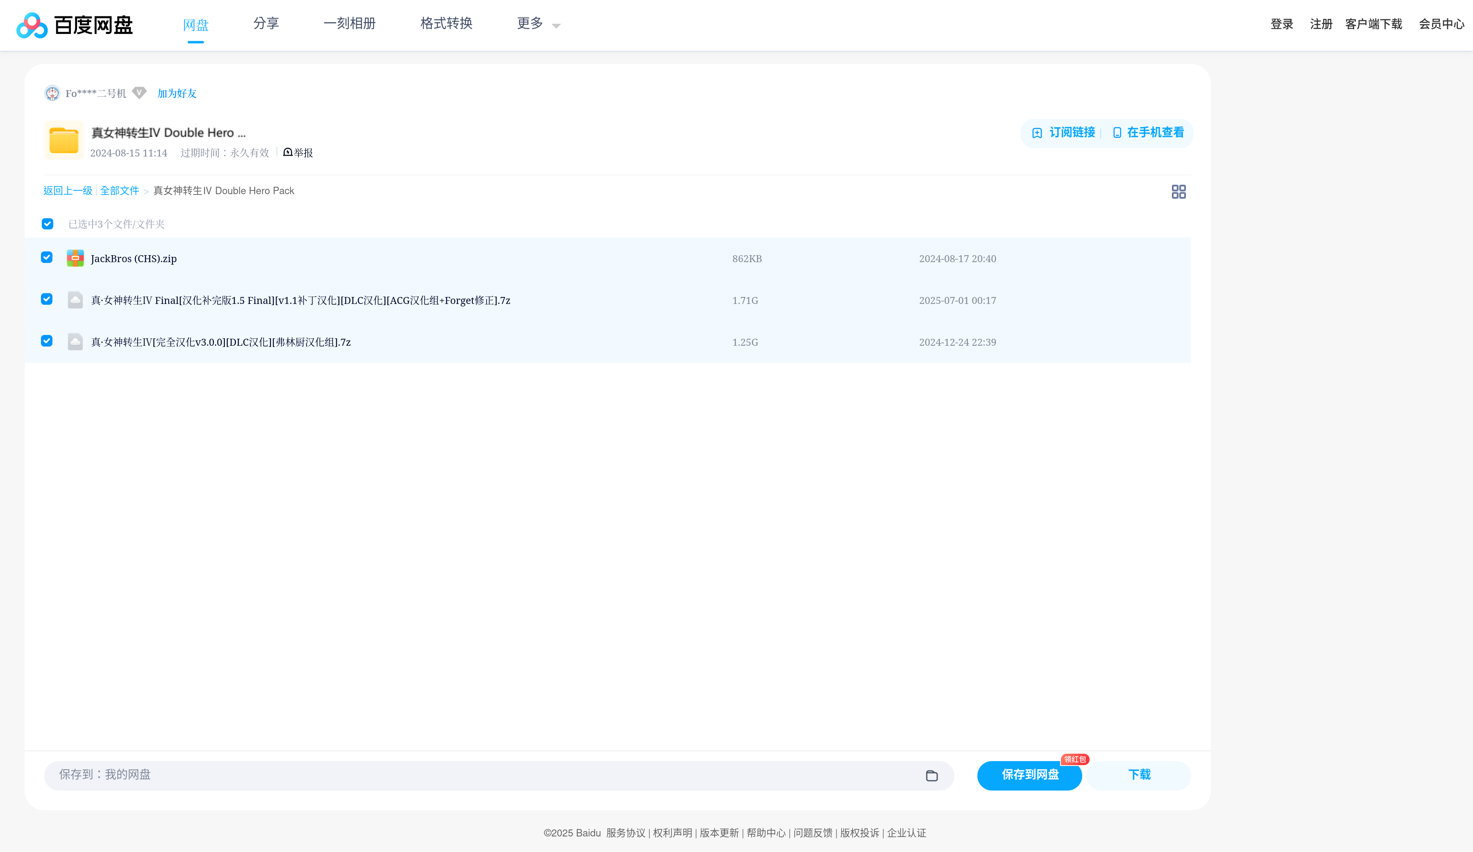The height and width of the screenshot is (852, 1473).
Task: Click the Baidu Netdisk logo
Action: point(75,25)
